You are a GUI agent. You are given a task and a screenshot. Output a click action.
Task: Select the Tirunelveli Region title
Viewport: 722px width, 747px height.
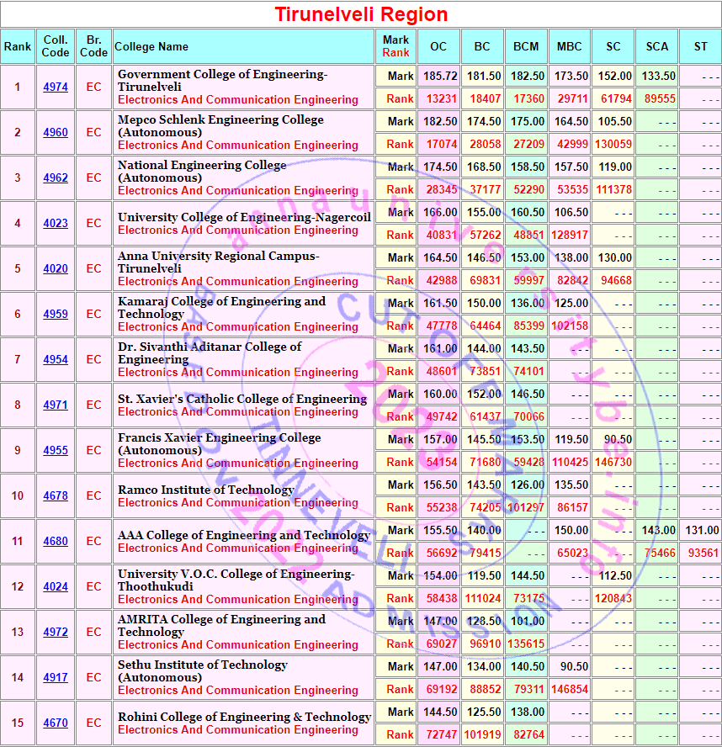tap(361, 14)
